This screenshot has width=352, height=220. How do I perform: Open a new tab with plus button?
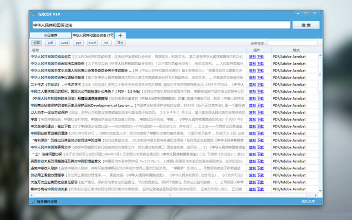(x=120, y=36)
